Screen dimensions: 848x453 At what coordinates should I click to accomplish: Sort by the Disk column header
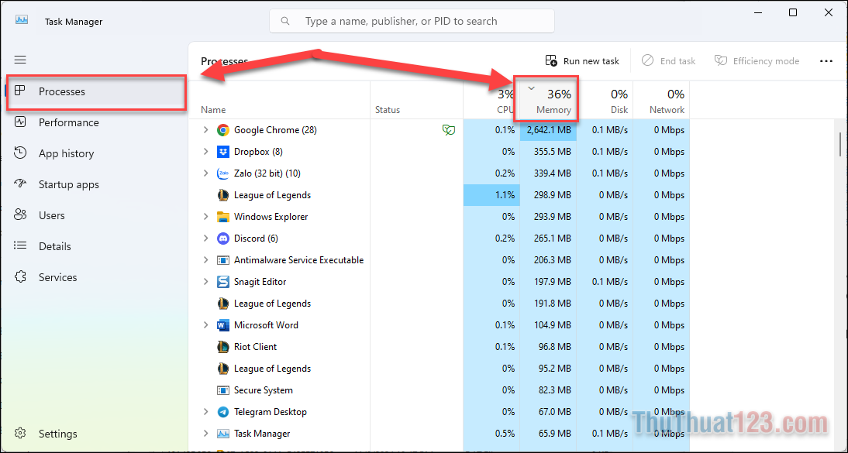pos(605,100)
